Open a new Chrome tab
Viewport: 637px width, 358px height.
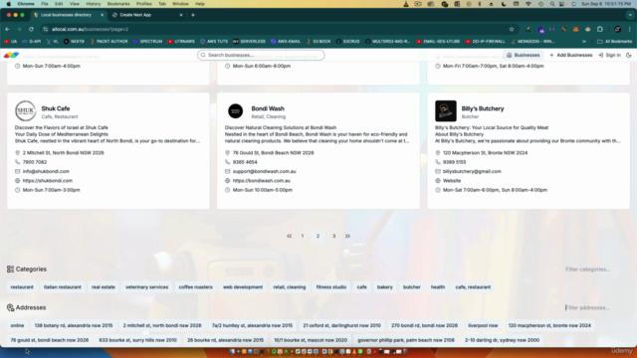[x=193, y=15]
